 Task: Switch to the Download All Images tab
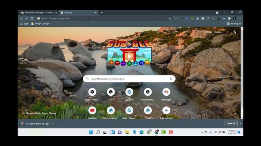coord(39,13)
